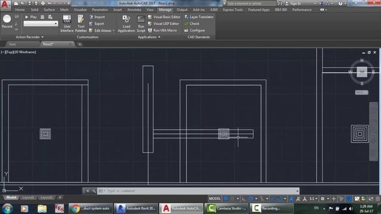Viewport: 381px width, 214px height.
Task: Toggle drawing grid display on status bar
Action: (226, 199)
